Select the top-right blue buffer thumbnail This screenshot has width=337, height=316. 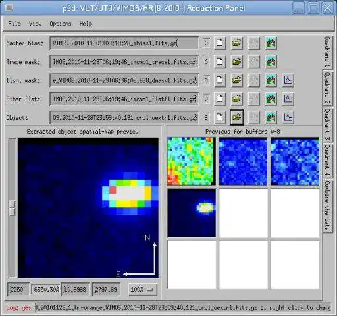[295, 161]
